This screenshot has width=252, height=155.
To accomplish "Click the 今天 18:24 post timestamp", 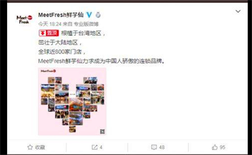I will click(50, 24).
